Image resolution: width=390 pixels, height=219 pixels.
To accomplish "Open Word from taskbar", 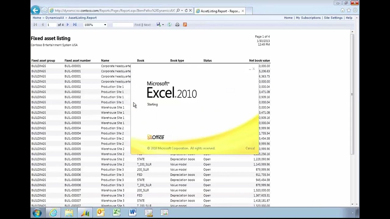I will point(132,213).
